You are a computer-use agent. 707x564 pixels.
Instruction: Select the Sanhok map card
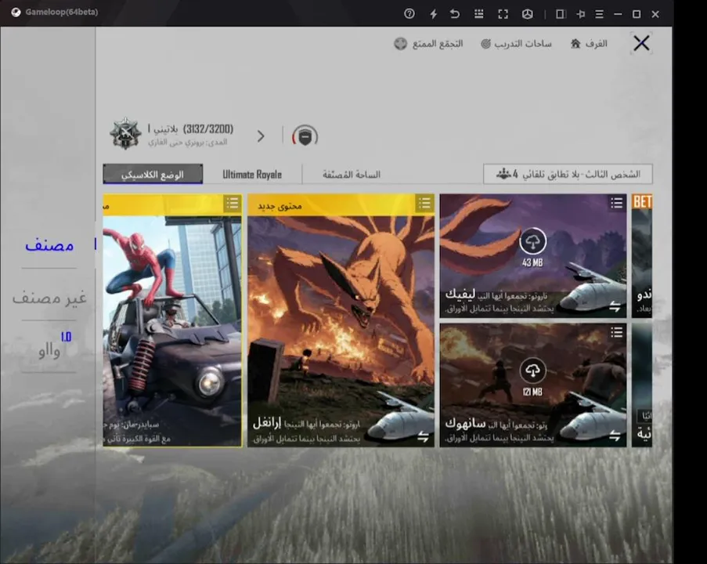point(533,385)
